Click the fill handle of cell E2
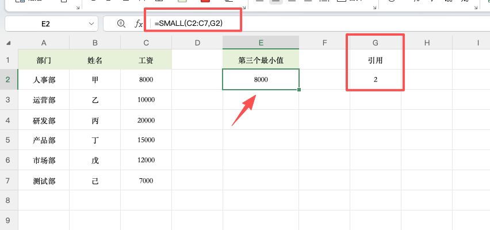 pos(298,90)
